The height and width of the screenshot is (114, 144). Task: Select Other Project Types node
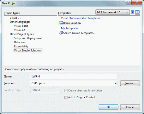(22, 34)
